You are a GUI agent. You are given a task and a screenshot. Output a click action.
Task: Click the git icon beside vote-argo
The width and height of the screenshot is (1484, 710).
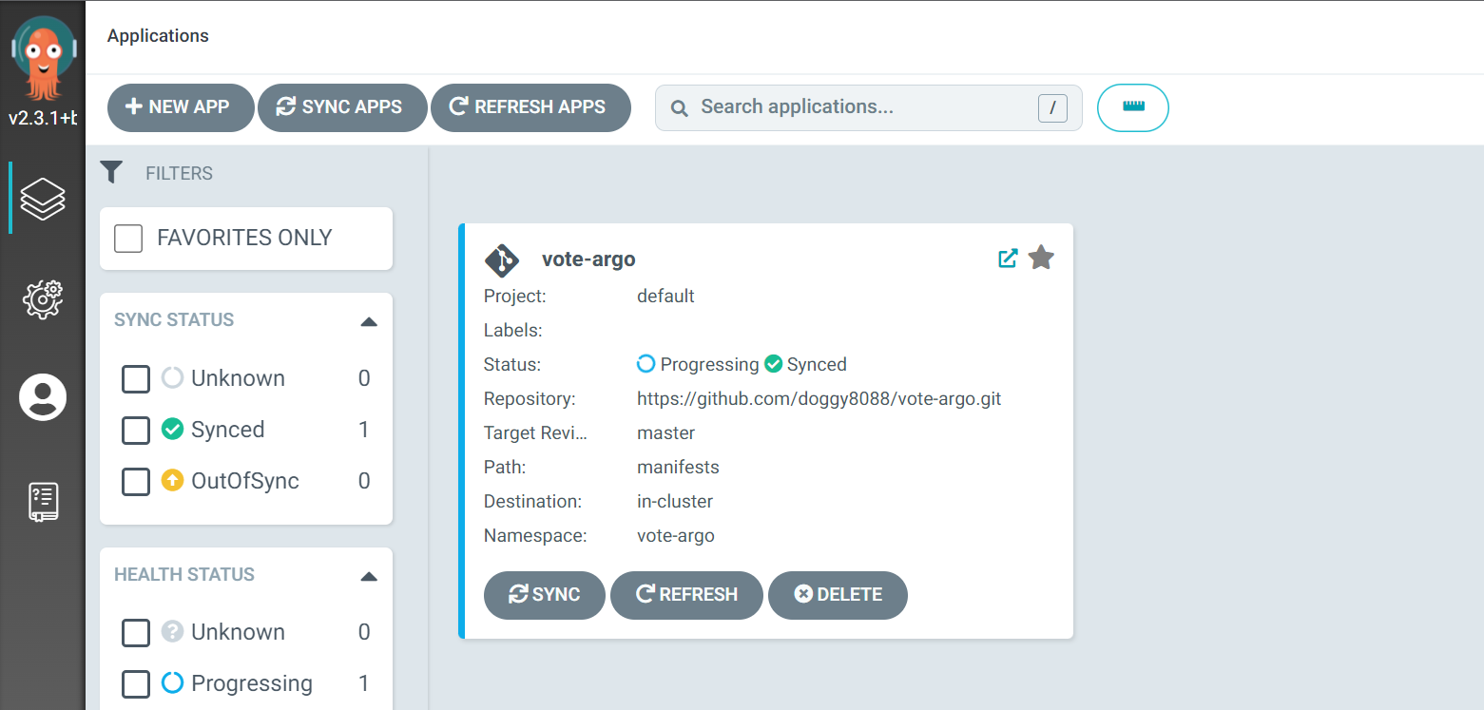click(502, 259)
